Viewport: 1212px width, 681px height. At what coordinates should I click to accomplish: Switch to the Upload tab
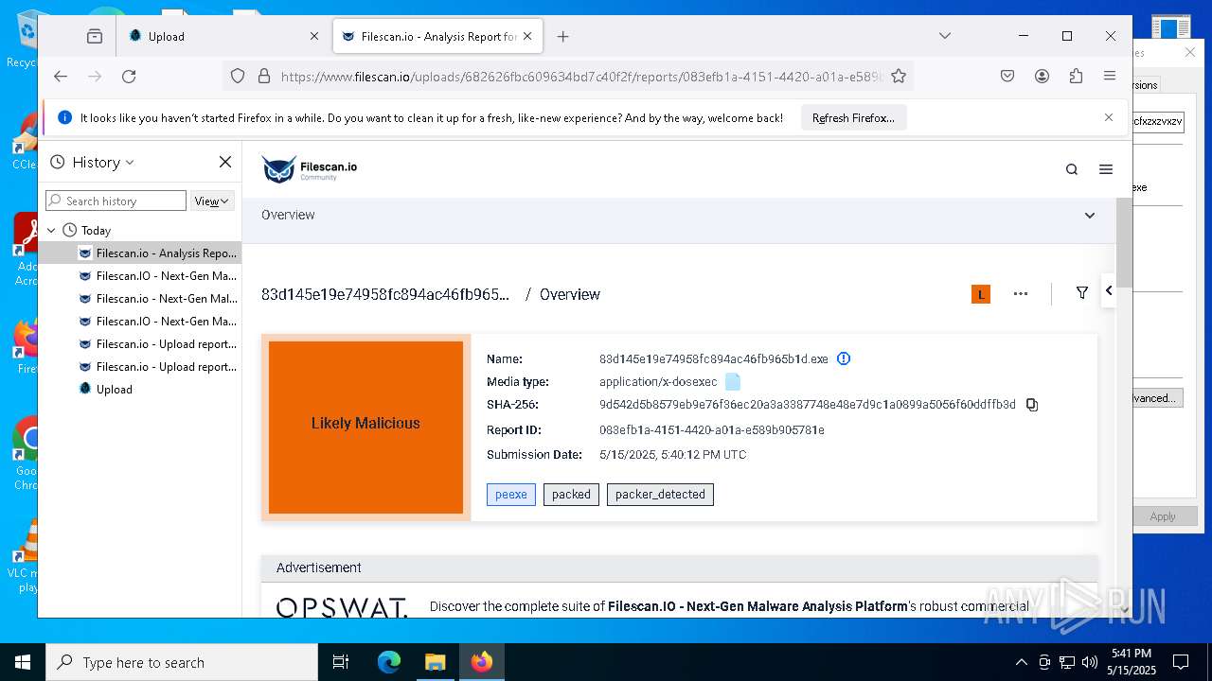[223, 36]
